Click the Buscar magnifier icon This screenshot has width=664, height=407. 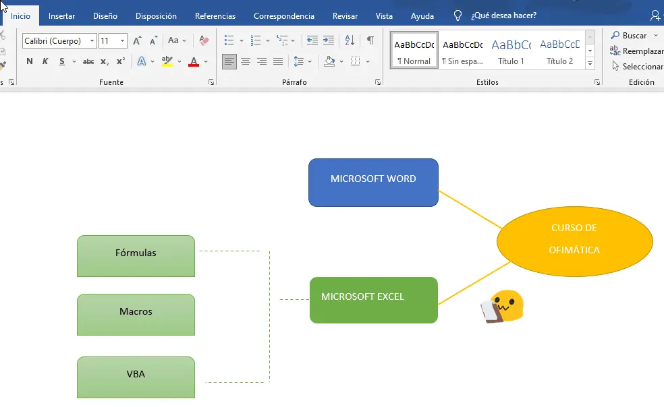pos(615,35)
